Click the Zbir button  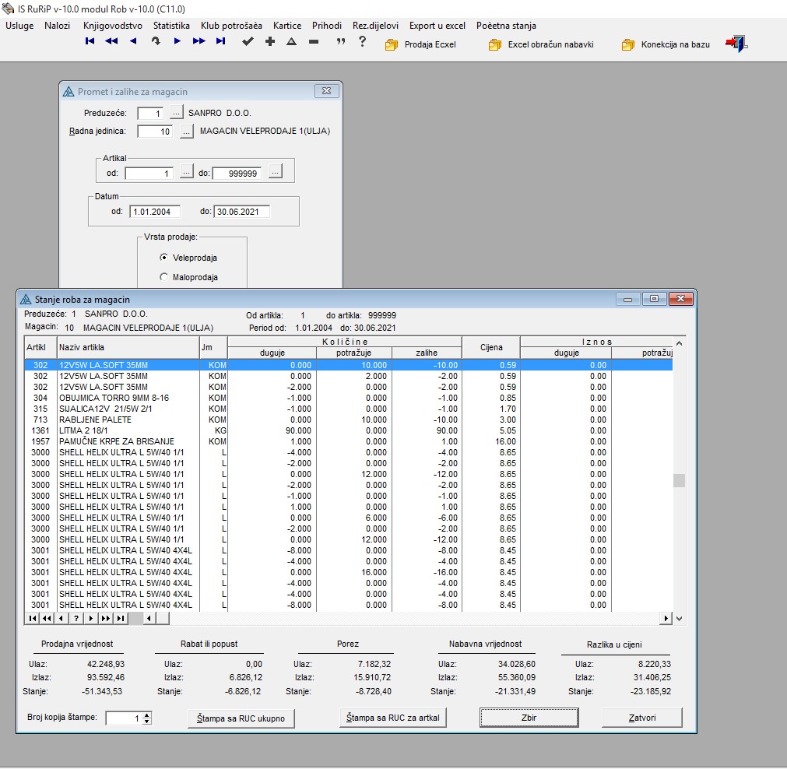coord(529,718)
